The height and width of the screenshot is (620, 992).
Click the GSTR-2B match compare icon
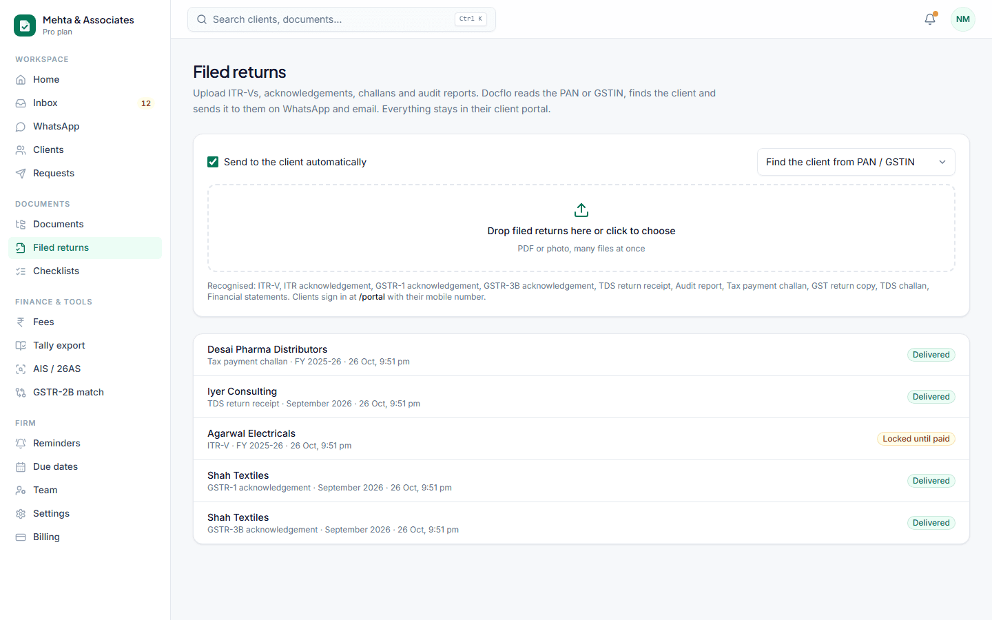[x=21, y=393]
